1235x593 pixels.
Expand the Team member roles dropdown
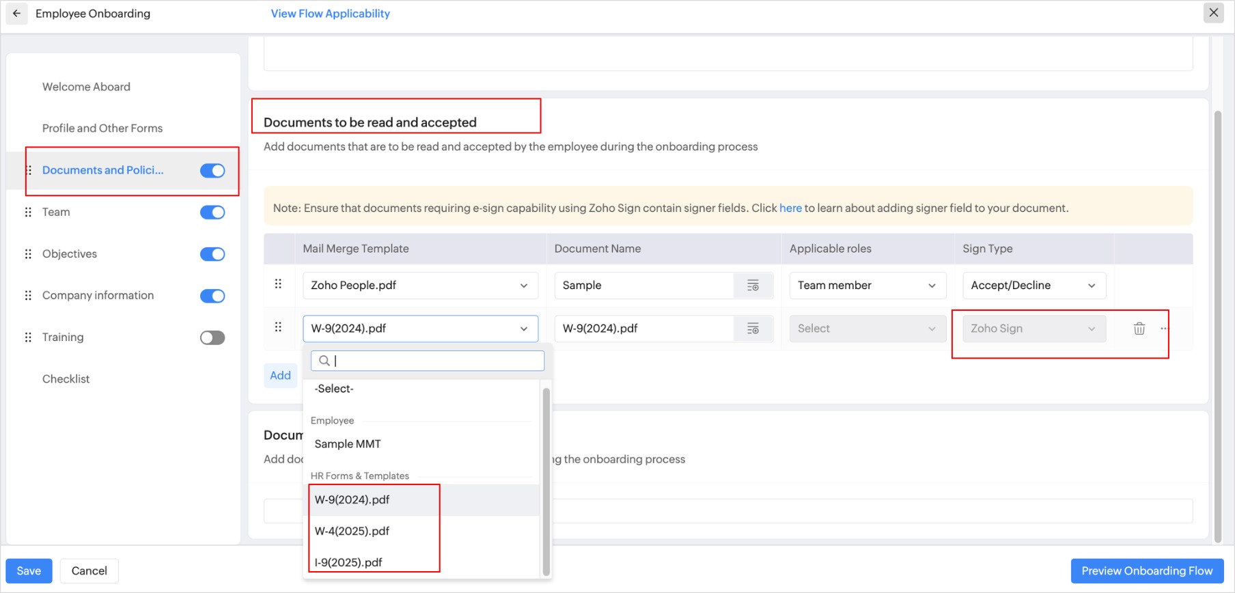(867, 286)
